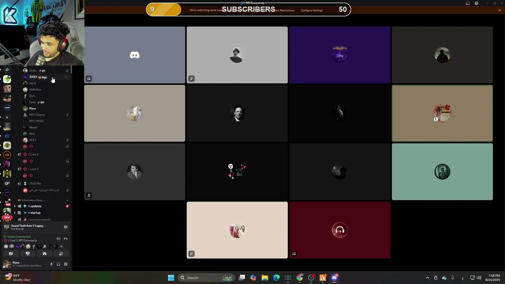The height and width of the screenshot is (284, 505).
Task: Open Task View on taskbar
Action: [x=242, y=278]
